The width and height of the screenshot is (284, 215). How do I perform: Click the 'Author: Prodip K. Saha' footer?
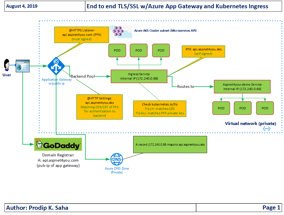[37, 208]
